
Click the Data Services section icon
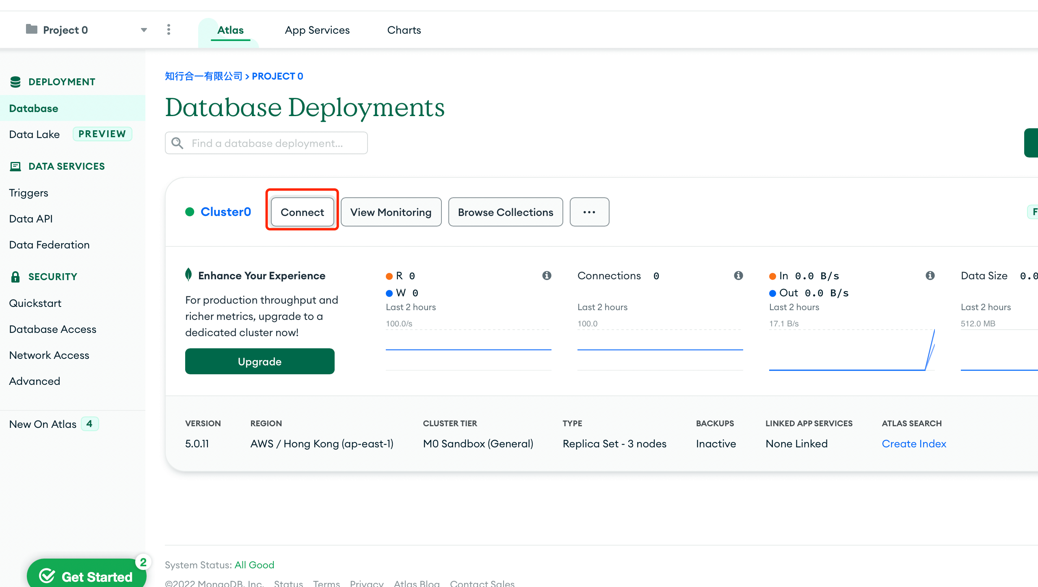click(15, 166)
